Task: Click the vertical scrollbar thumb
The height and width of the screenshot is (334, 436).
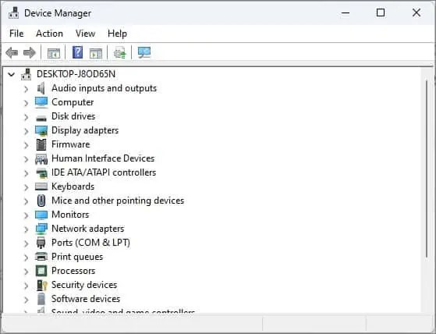Action: [427, 169]
